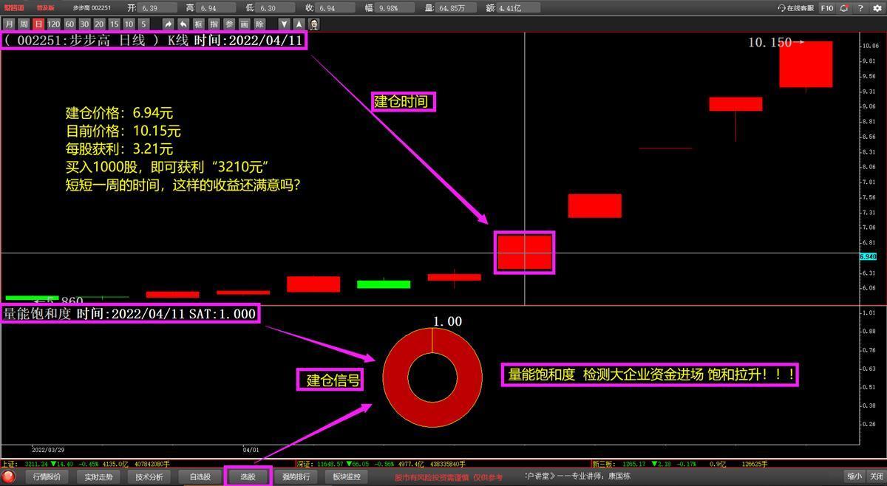Click the back undo arrow icon
The width and height of the screenshot is (887, 486).
[x=183, y=24]
